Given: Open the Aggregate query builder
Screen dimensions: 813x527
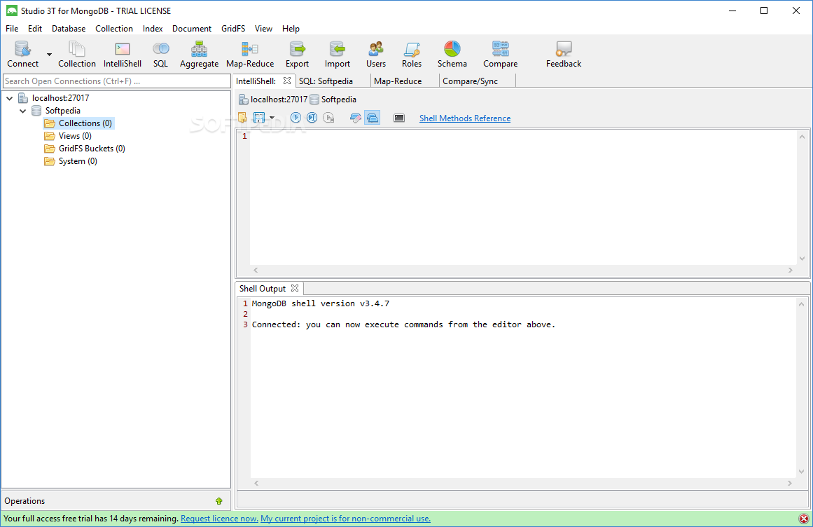Looking at the screenshot, I should [199, 53].
